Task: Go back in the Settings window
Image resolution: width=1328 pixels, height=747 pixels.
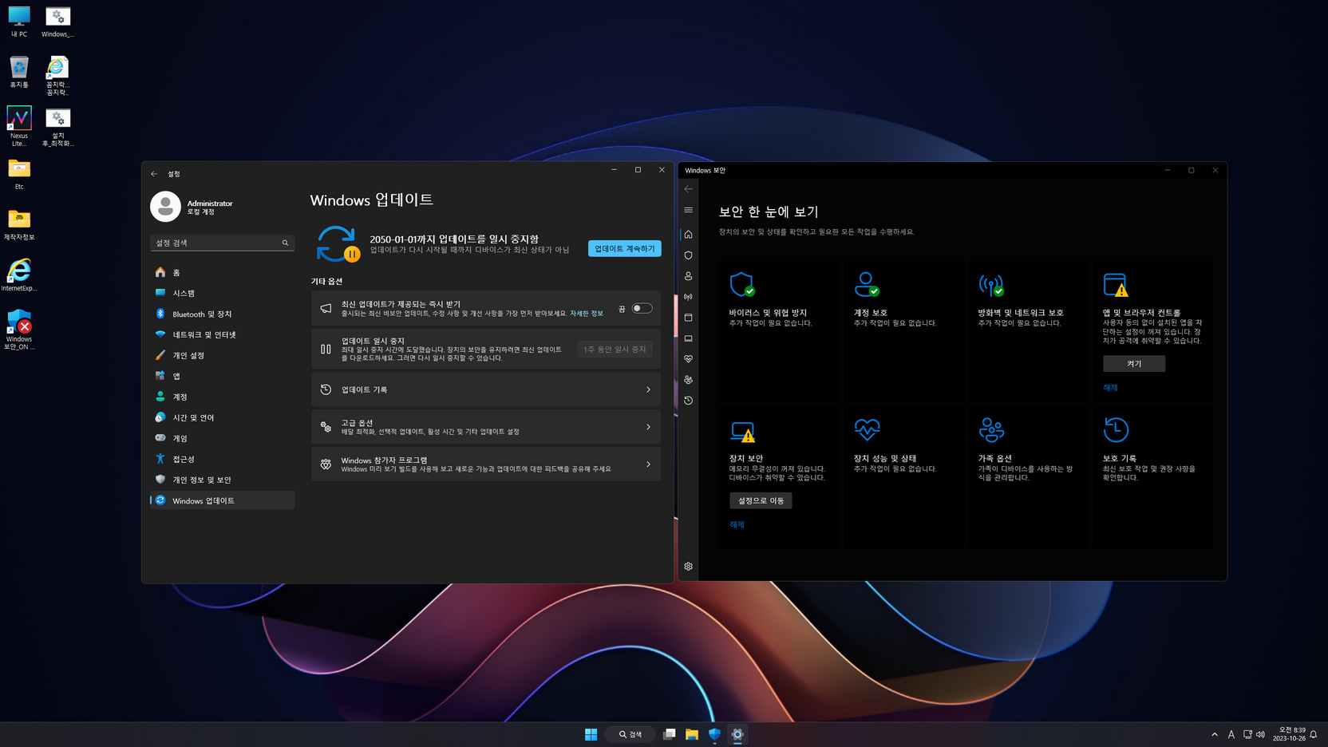Action: 154,173
